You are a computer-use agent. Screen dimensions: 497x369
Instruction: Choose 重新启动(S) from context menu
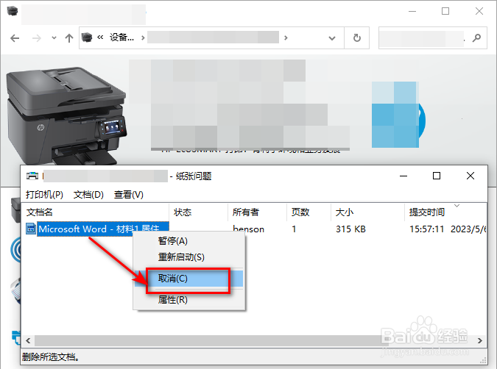pyautogui.click(x=188, y=257)
